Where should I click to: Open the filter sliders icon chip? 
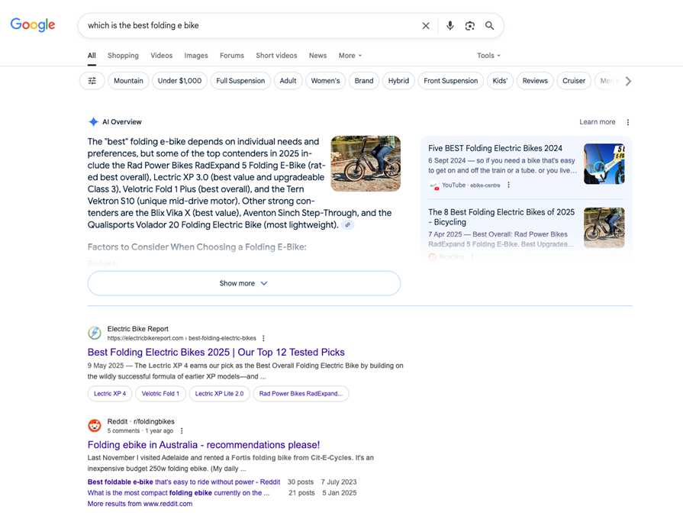92,81
